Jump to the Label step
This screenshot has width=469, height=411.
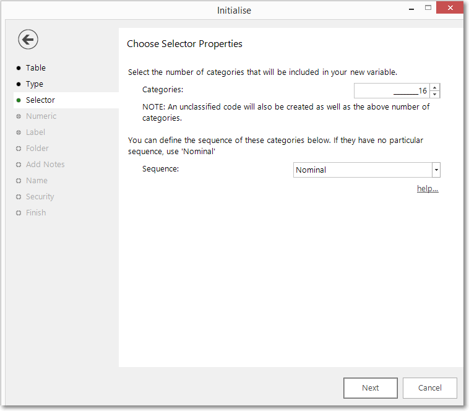(x=35, y=132)
